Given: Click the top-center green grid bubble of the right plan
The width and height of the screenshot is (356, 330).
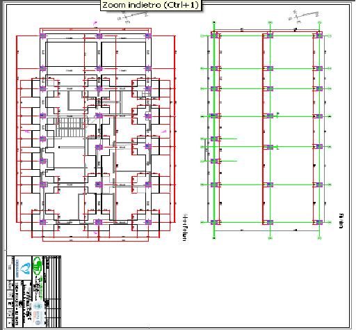Looking at the screenshot, I should (270, 22).
